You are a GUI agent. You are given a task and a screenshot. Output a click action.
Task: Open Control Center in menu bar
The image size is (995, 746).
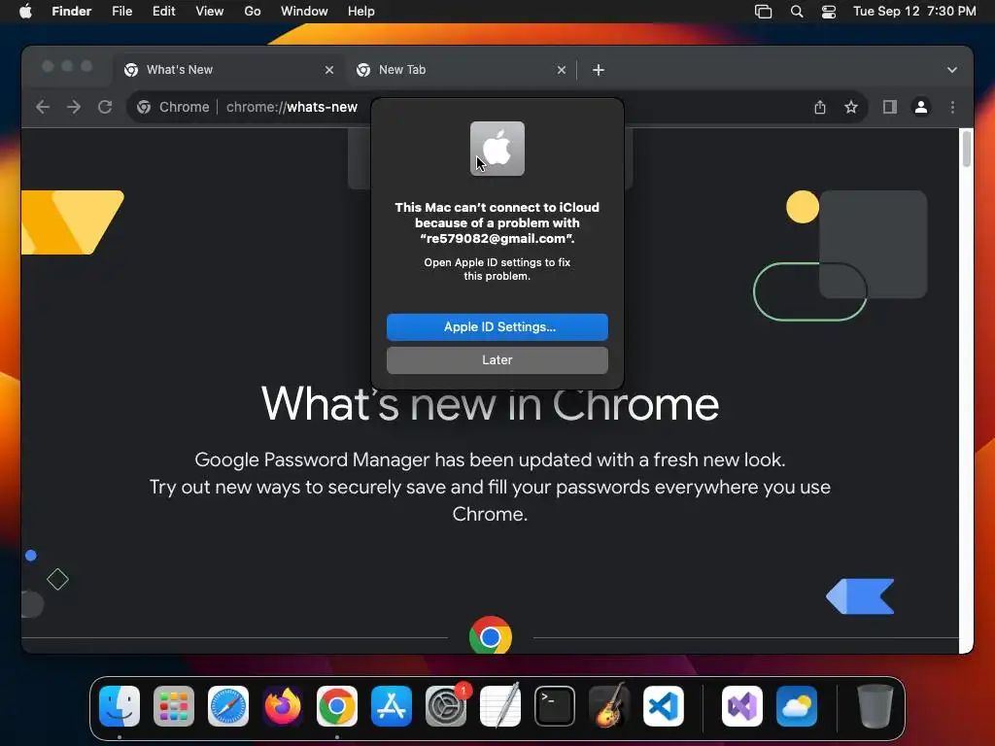coord(829,12)
